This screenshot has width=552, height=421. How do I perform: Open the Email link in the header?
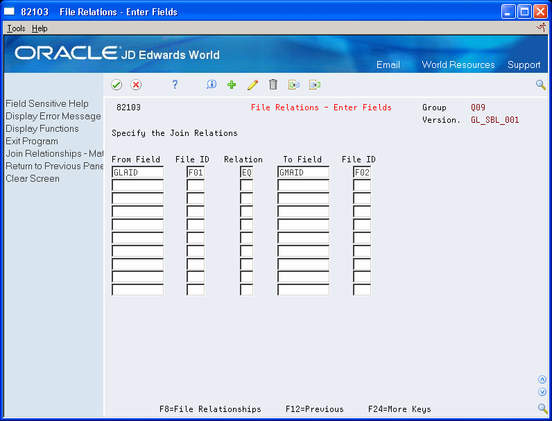pyautogui.click(x=388, y=65)
